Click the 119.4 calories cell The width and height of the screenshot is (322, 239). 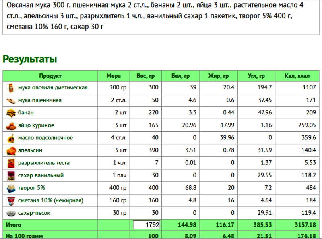coord(297,213)
